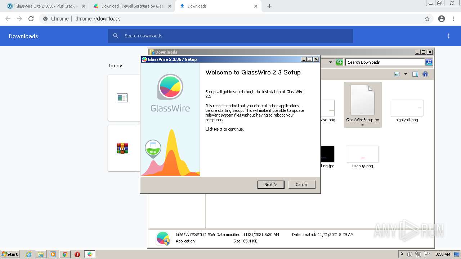Close the Download Firewall Software tab
Screen dimensions: 461x259
[170, 6]
